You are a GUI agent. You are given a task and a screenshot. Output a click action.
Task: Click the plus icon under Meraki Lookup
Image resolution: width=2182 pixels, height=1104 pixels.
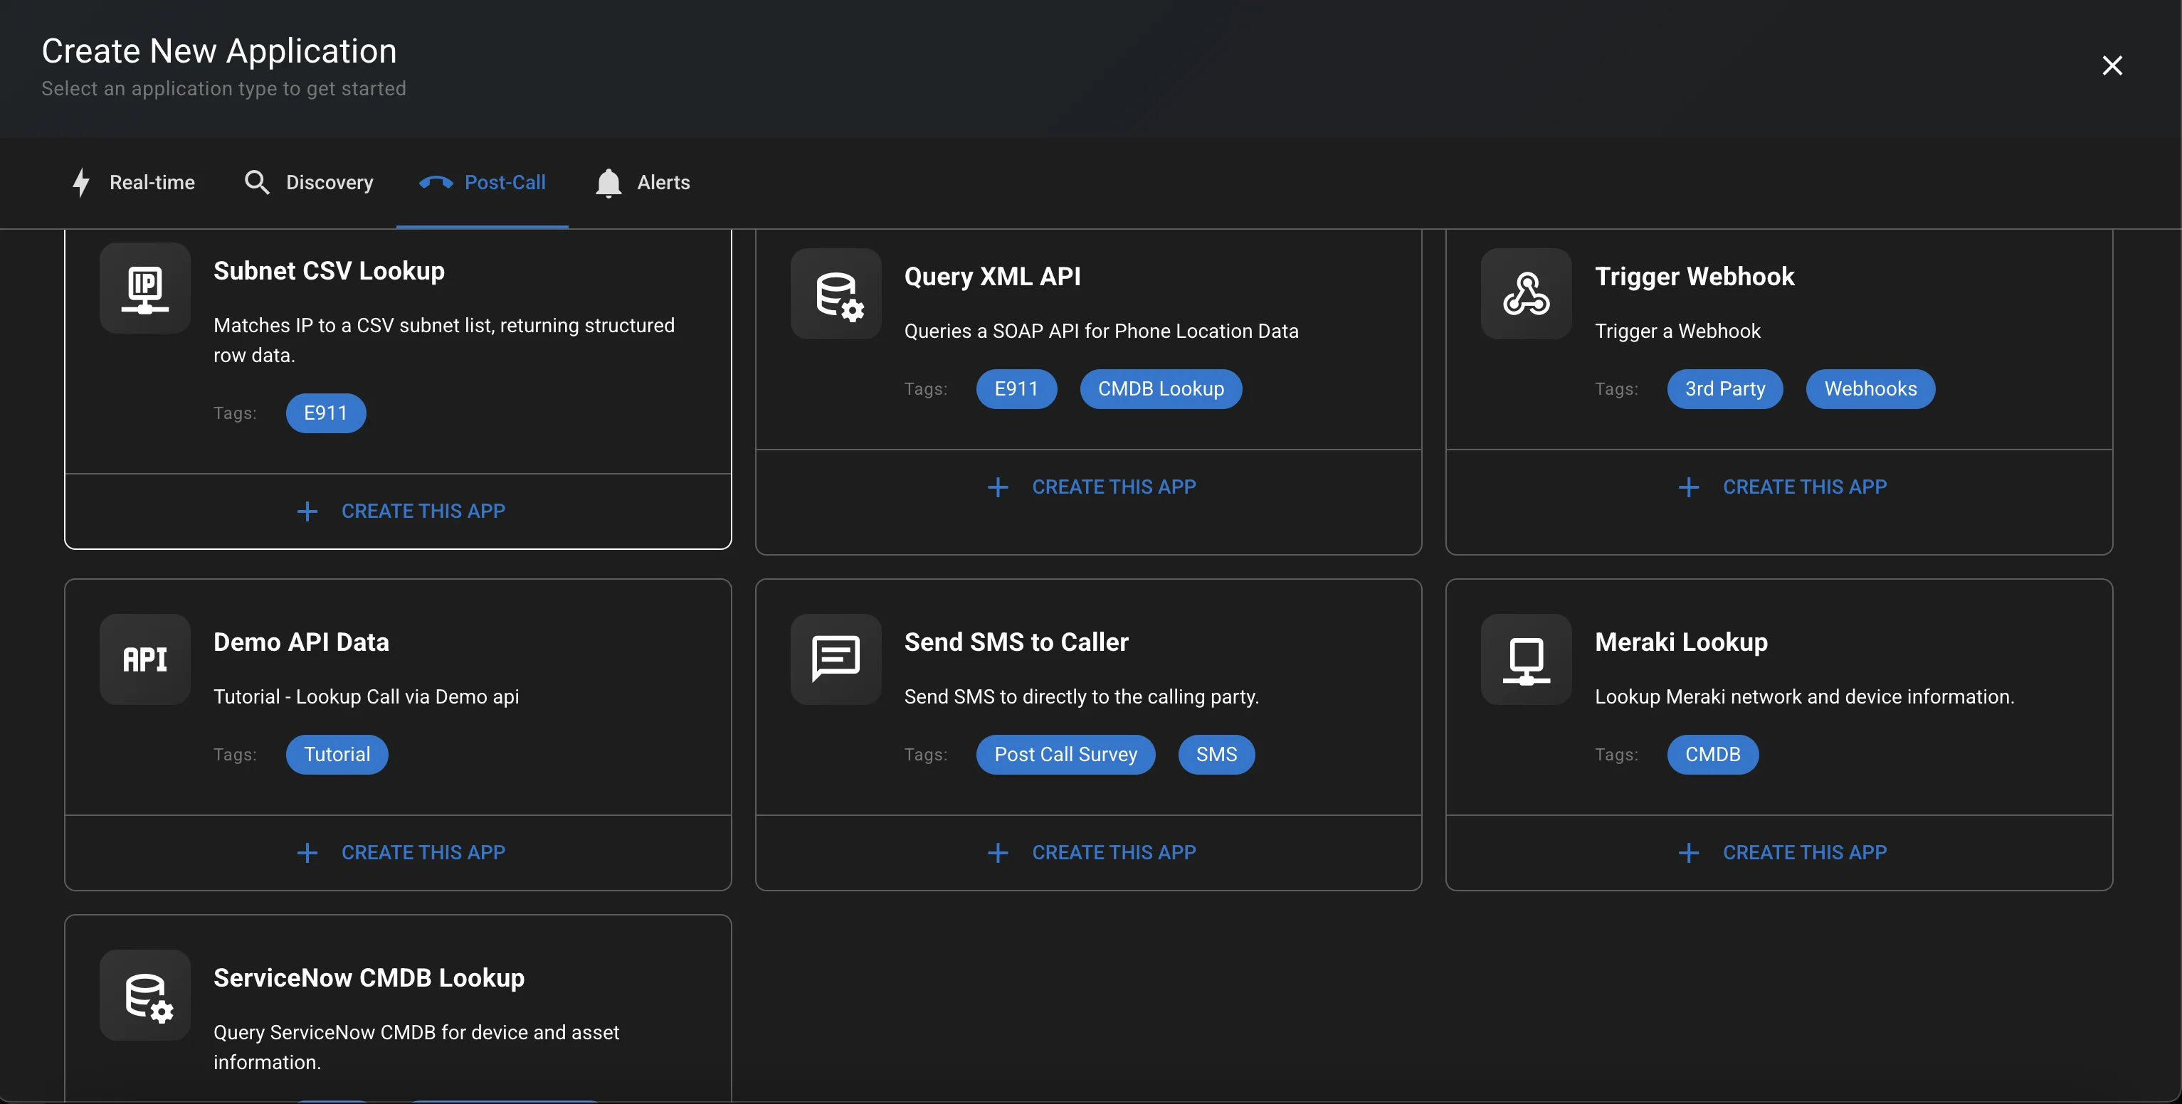coord(1689,853)
